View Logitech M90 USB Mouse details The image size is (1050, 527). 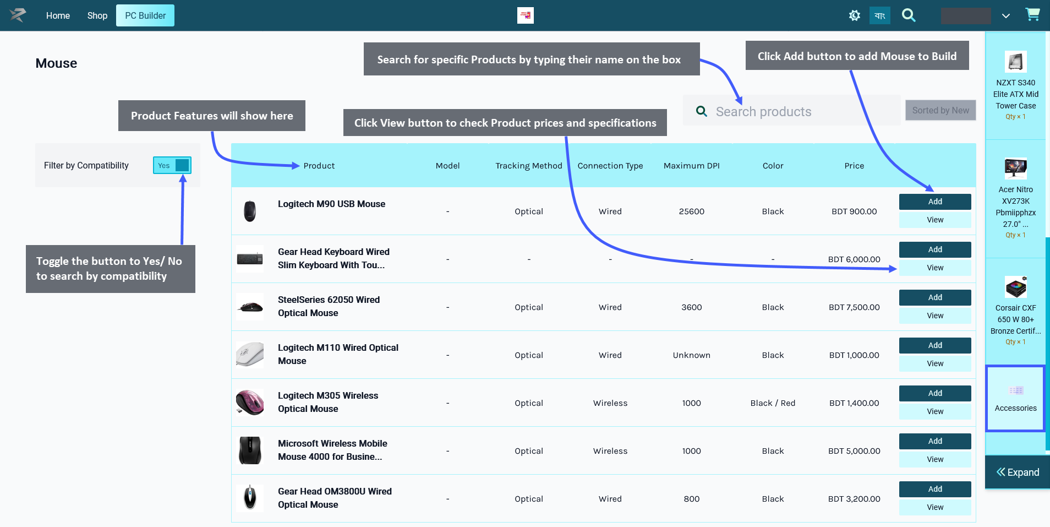(935, 220)
